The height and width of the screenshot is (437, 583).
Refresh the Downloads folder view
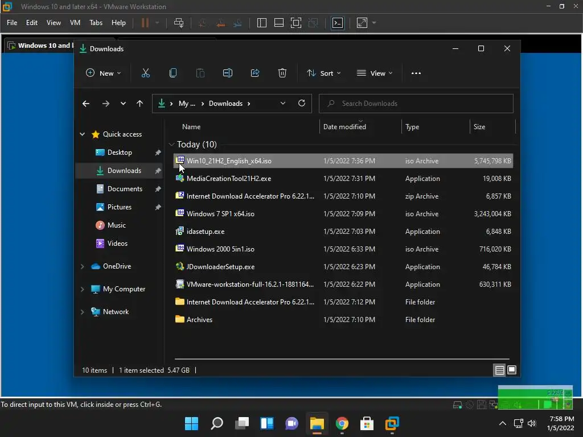tap(302, 104)
